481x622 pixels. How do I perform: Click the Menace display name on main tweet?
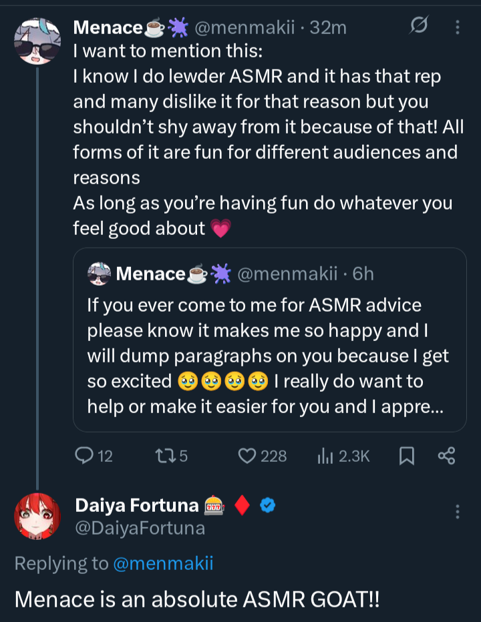(108, 27)
